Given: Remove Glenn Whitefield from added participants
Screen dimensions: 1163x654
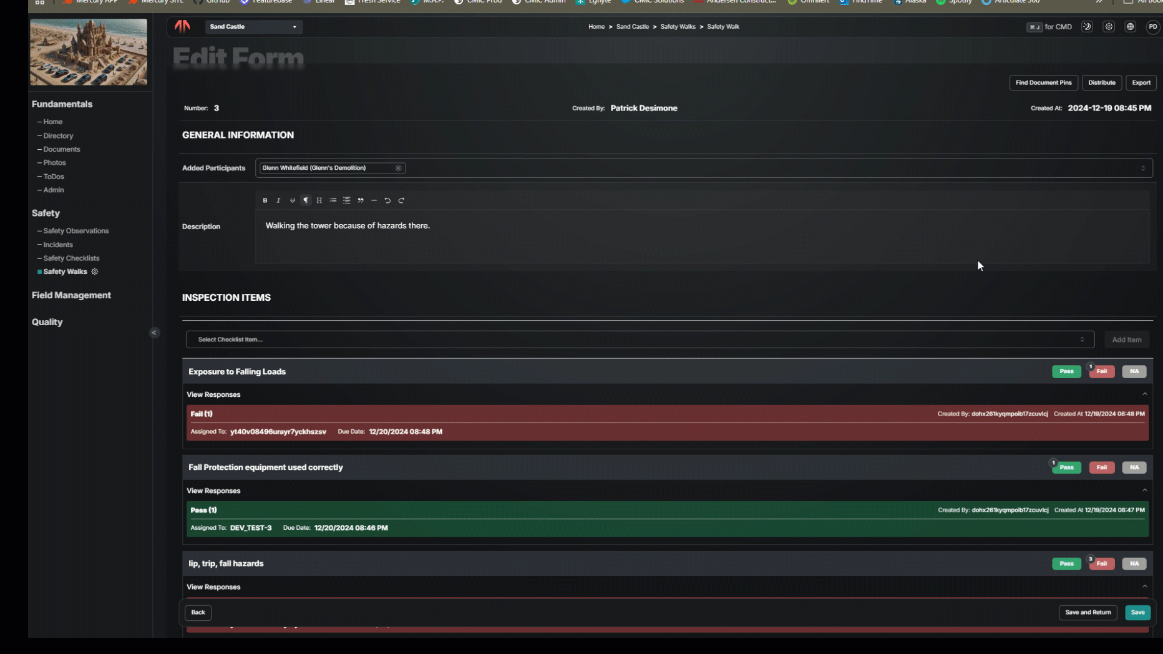Looking at the screenshot, I should point(398,168).
